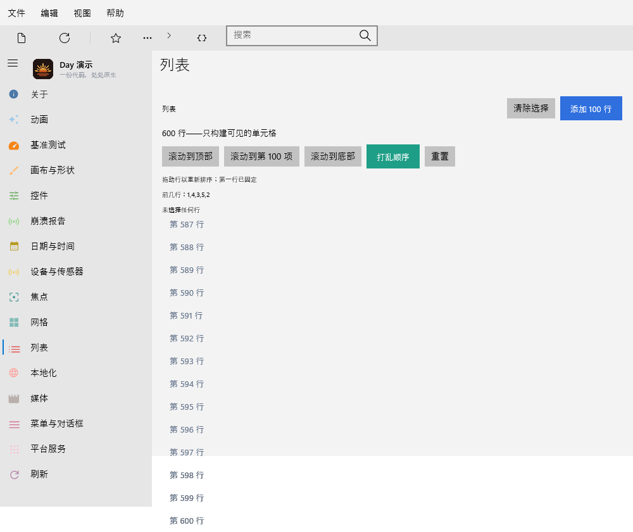Open 焦点 focus frame icon item

(x=76, y=297)
